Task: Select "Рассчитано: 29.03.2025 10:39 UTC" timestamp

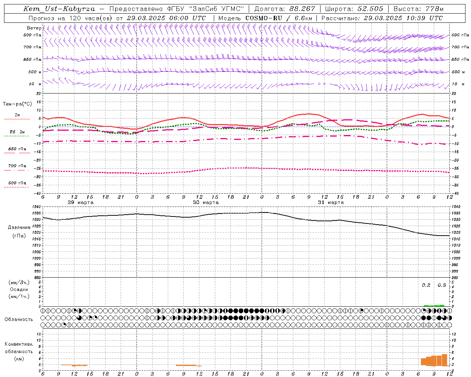Action: click(382, 18)
